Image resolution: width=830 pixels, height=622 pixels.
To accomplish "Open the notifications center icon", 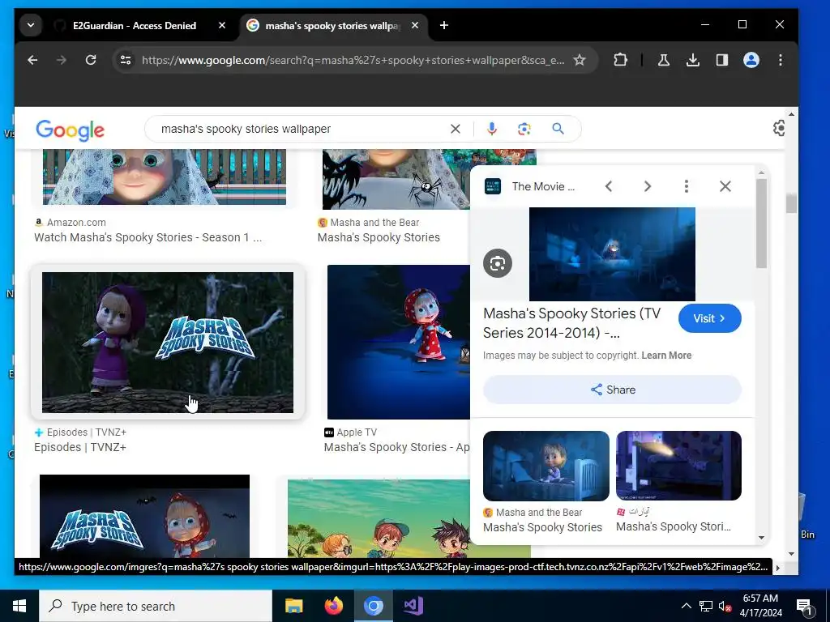I will [804, 607].
